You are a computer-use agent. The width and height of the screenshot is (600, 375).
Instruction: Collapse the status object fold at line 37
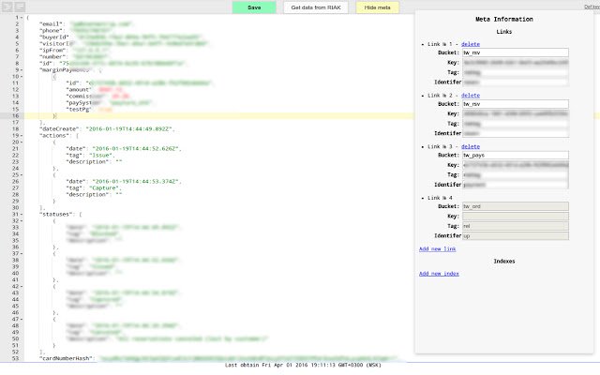[x=22, y=254]
